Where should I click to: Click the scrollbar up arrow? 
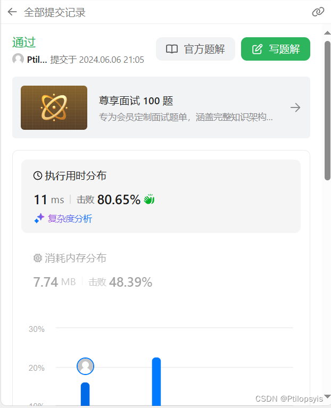point(327,33)
